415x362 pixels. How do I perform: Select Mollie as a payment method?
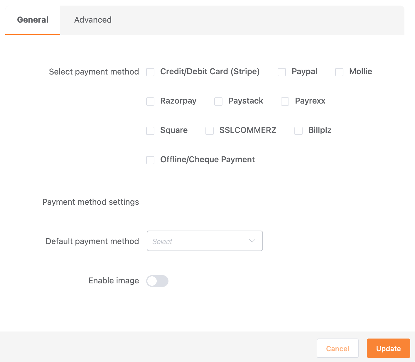tap(339, 72)
